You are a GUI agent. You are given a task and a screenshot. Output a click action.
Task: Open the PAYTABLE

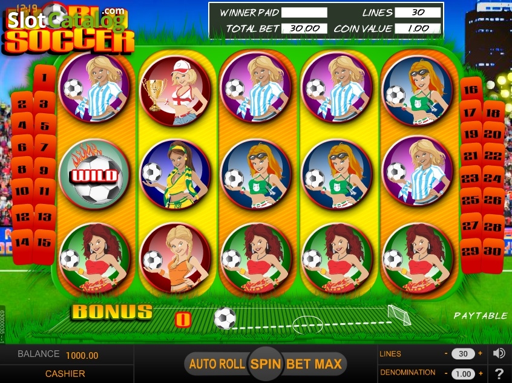[x=481, y=315]
